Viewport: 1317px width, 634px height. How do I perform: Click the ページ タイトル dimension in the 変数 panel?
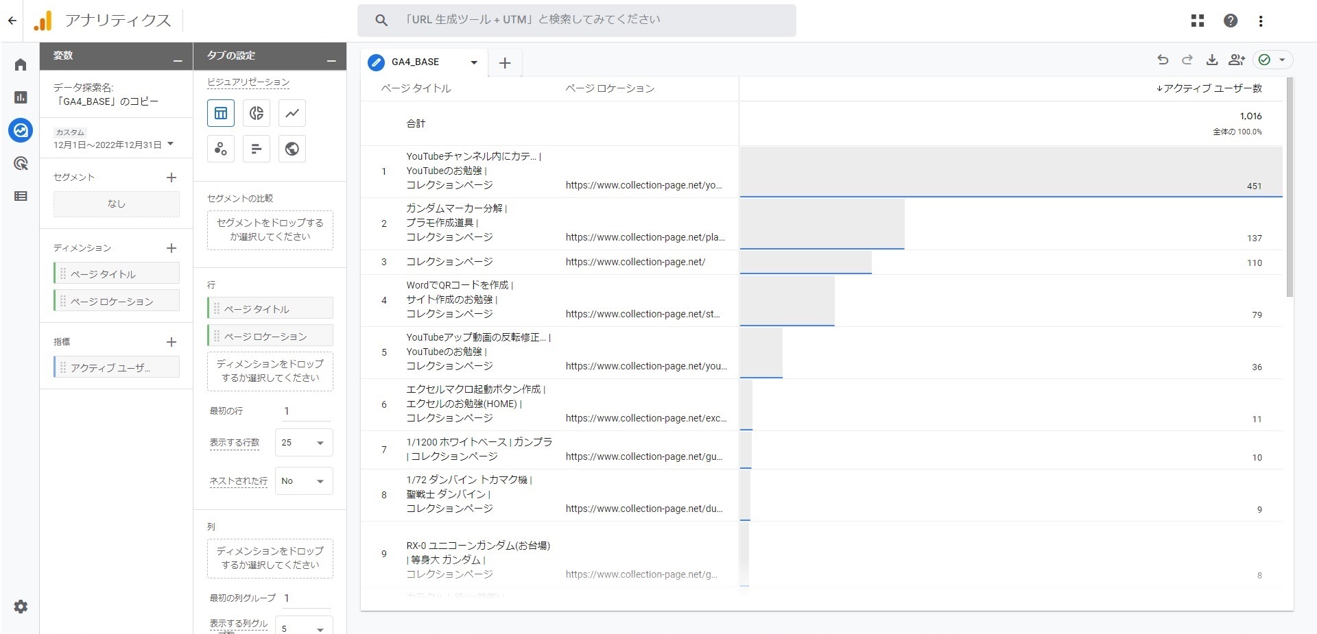[117, 273]
